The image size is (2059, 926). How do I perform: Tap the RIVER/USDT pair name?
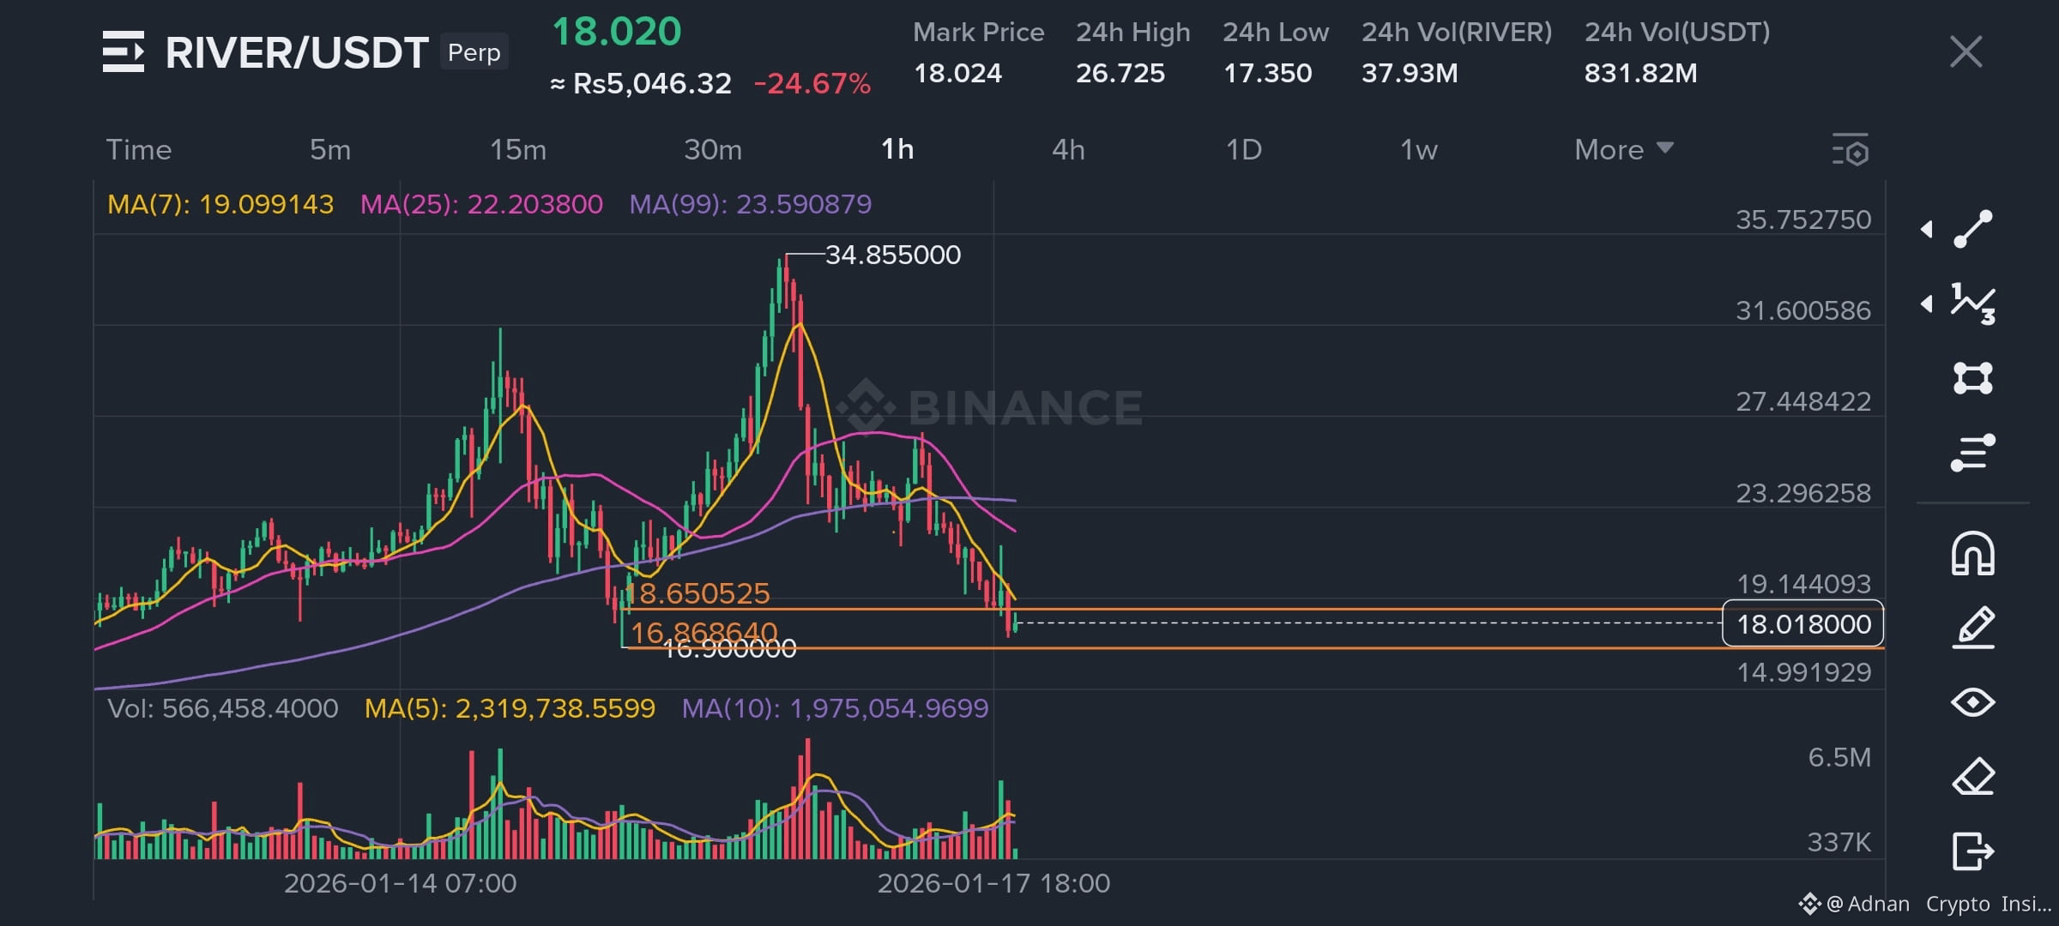point(297,53)
